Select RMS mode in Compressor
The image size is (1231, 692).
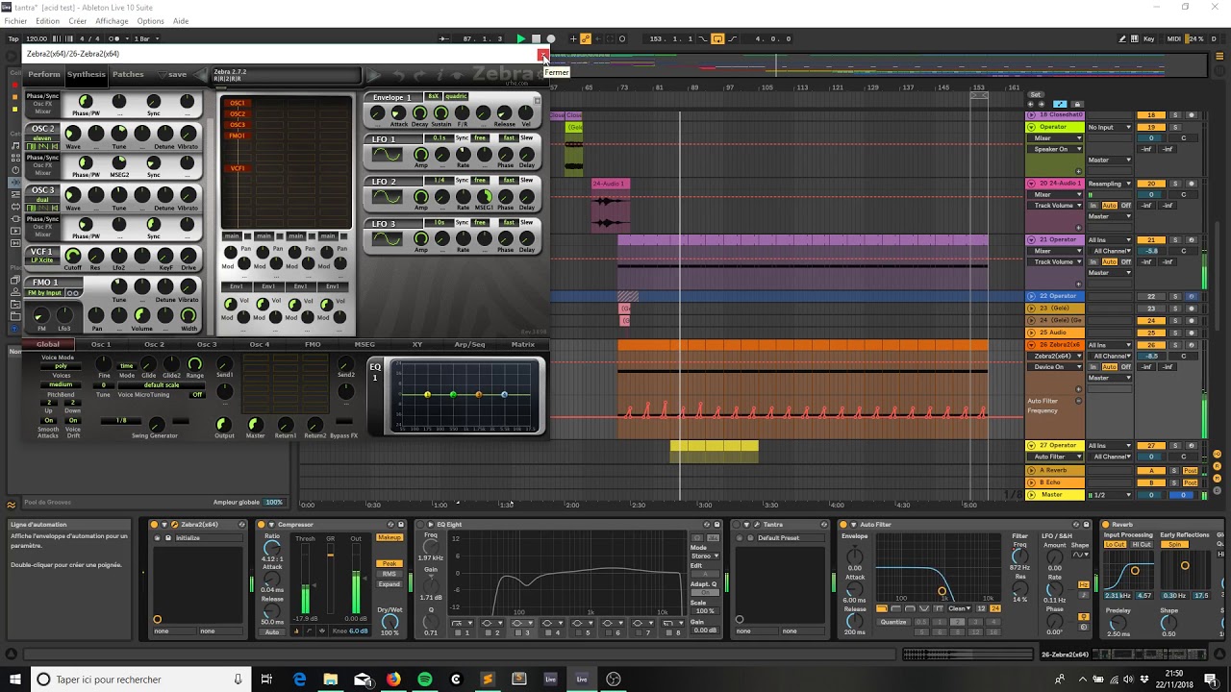[x=389, y=574]
